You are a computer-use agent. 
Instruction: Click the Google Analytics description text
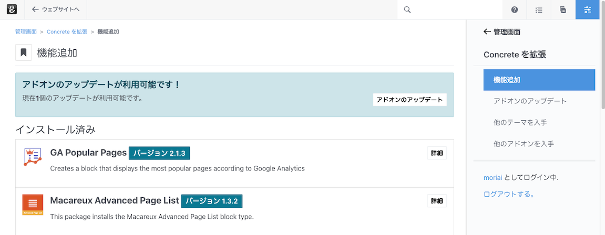(x=178, y=168)
